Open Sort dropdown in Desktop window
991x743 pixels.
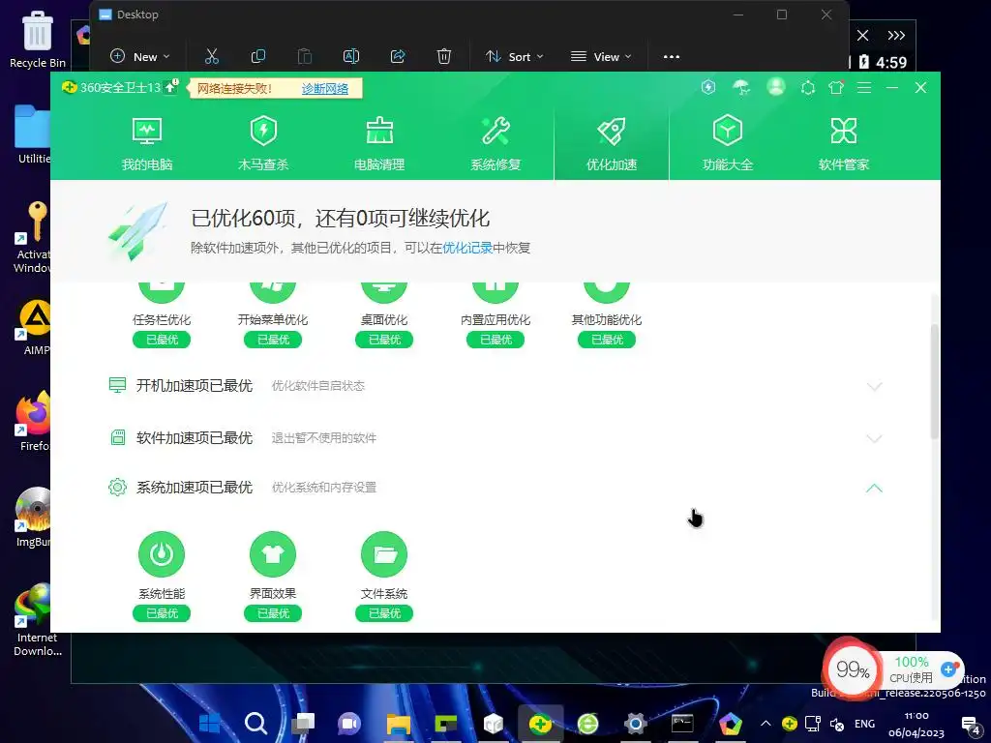tap(515, 56)
